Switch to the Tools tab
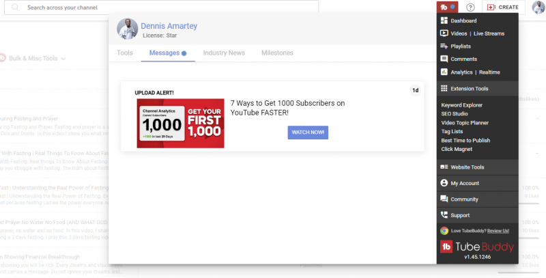 (x=125, y=53)
